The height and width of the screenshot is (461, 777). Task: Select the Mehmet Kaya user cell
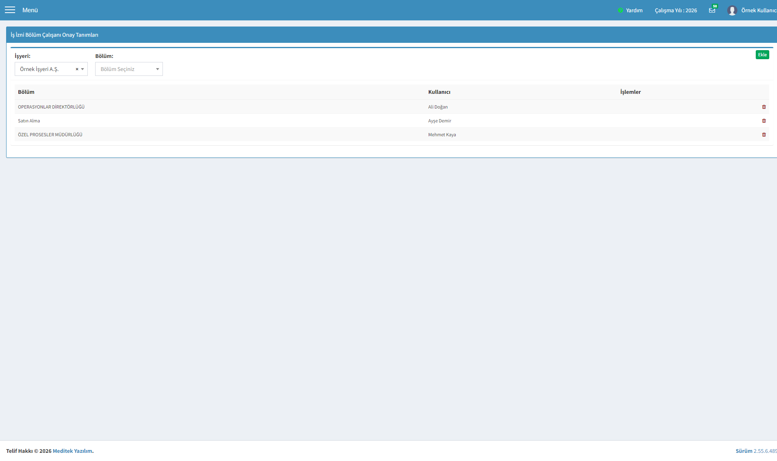point(442,135)
